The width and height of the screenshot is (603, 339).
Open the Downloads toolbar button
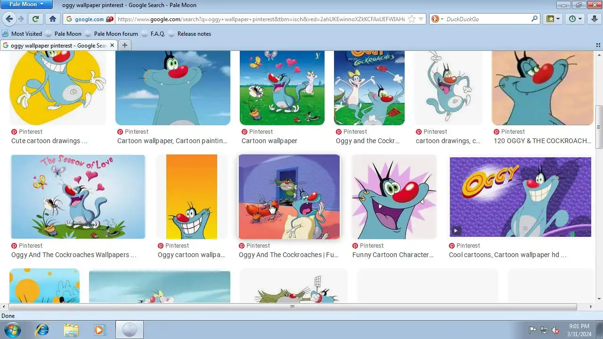595,19
